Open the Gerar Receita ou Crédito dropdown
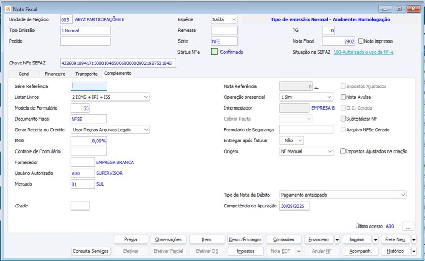 coord(110,129)
